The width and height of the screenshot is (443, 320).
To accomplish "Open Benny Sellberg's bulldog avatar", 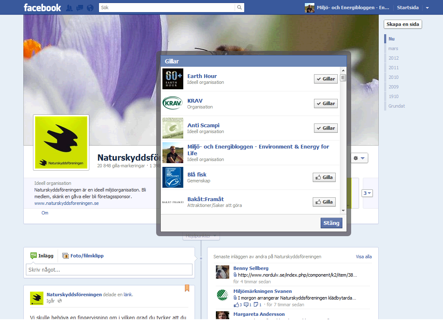I will (x=223, y=272).
